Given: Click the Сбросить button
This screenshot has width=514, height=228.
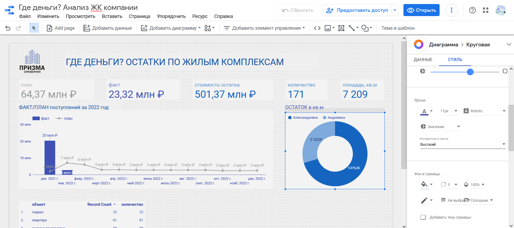Looking at the screenshot, I should pyautogui.click(x=297, y=10).
